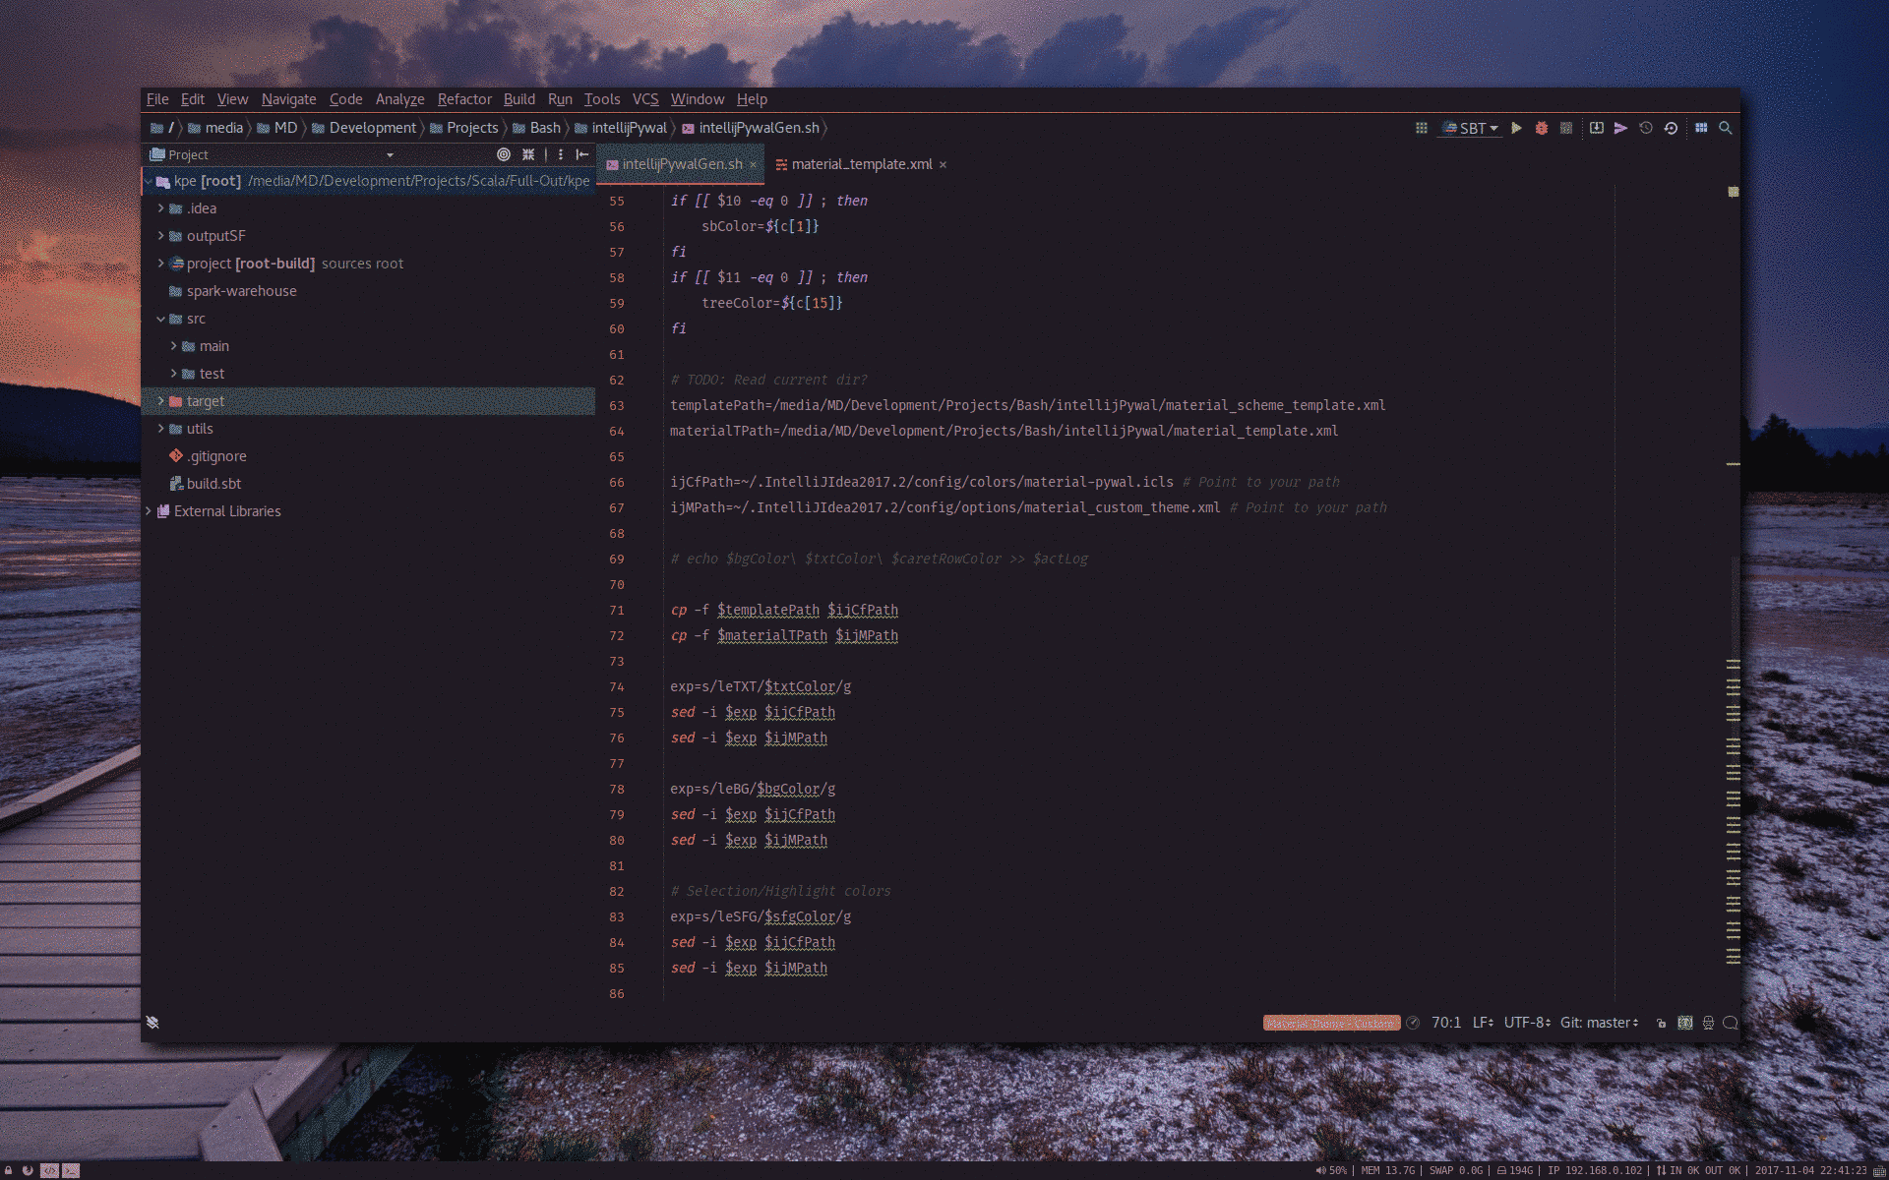Toggle tool window bars at bottom-left corner
Viewport: 1889px width, 1180px height.
[x=152, y=1023]
